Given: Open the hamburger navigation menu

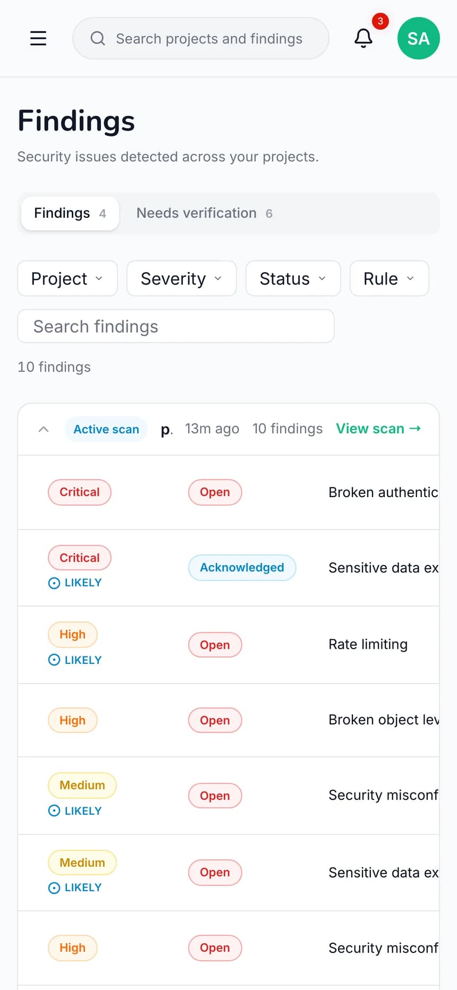Looking at the screenshot, I should click(38, 38).
